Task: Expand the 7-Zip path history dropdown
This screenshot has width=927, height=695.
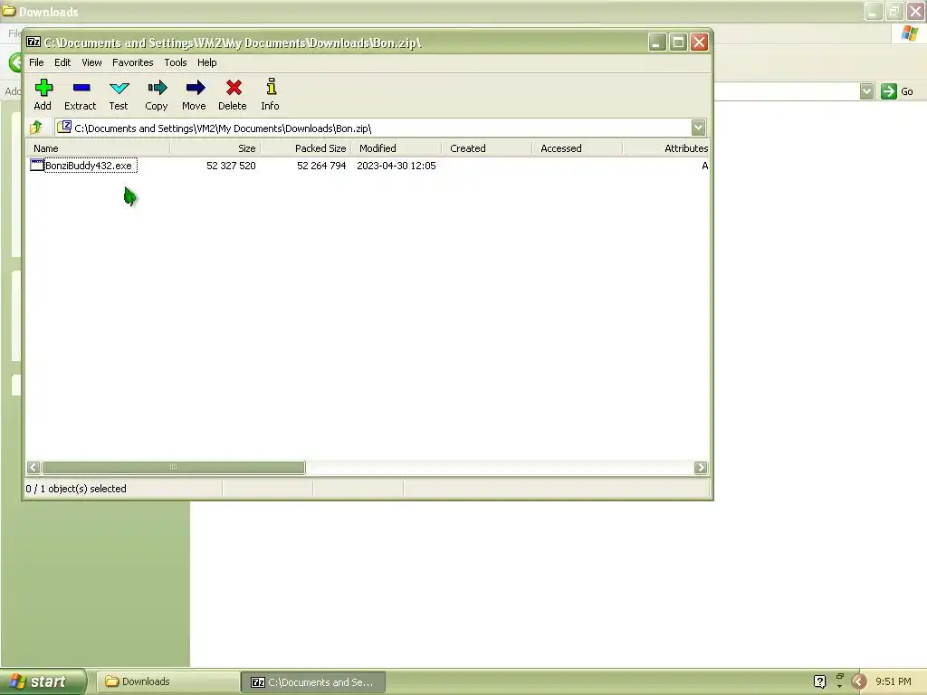Action: click(x=698, y=128)
